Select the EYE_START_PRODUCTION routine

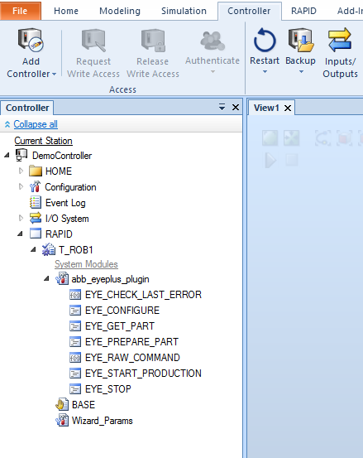click(143, 374)
